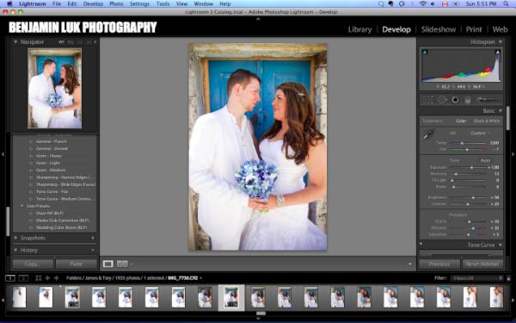Hide the top module picker with the arrow

point(258,19)
